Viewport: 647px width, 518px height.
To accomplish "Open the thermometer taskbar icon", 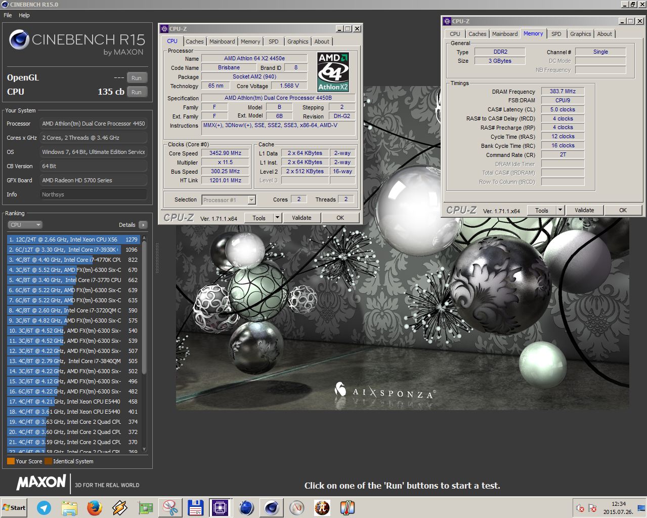I will point(347,507).
